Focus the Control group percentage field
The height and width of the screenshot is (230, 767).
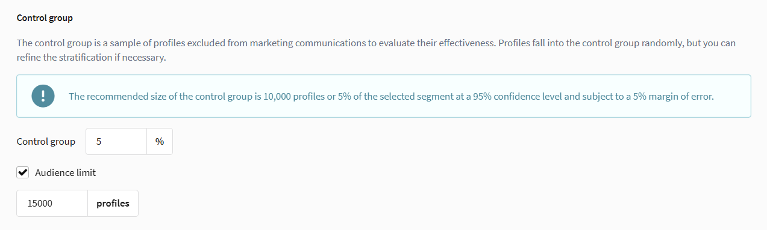pos(116,142)
